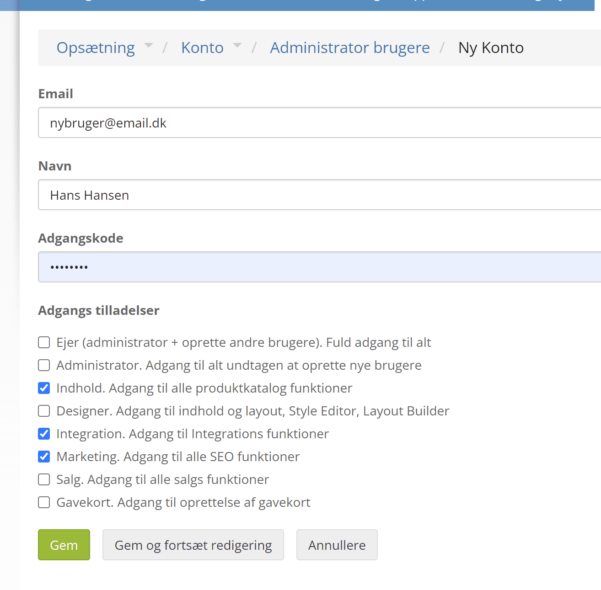Screen dimensions: 601x590
Task: Click the Adgangskode field label
Action: [x=81, y=238]
